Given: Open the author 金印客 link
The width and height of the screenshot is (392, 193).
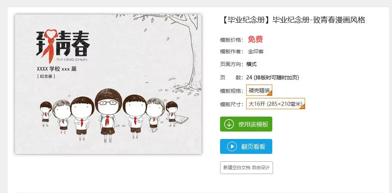Looking at the screenshot, I should pos(255,52).
